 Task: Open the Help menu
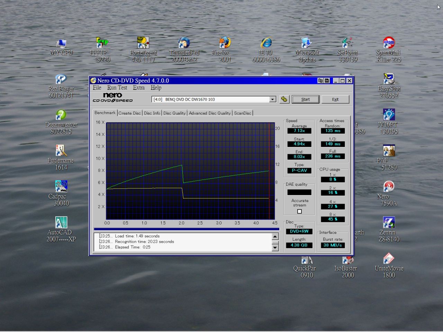tap(156, 88)
